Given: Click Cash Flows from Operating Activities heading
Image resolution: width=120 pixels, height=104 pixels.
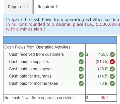Looking at the screenshot, I should 38,47.
